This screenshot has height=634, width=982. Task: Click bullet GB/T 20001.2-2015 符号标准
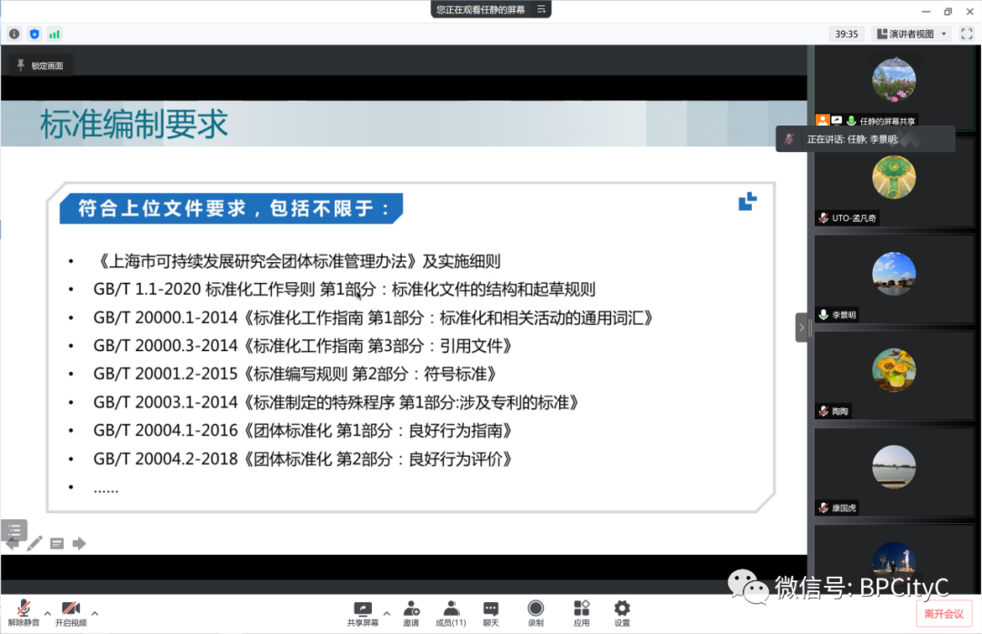295,374
